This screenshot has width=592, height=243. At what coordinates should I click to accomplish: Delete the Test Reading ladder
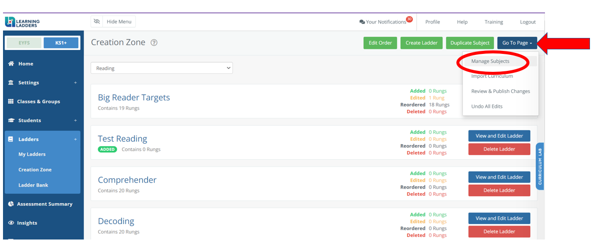pos(499,149)
